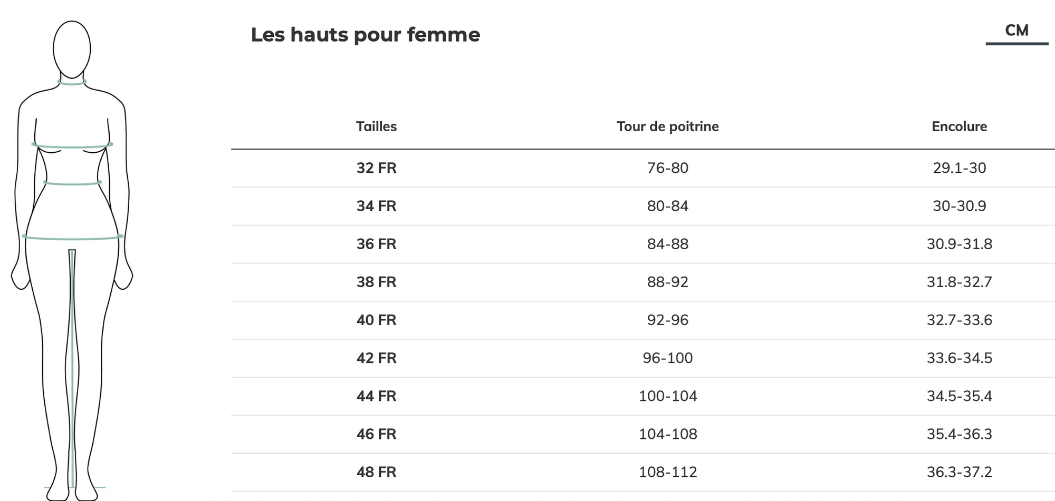Click the Les hauts pour femme heading
This screenshot has height=501, width=1055.
point(366,35)
